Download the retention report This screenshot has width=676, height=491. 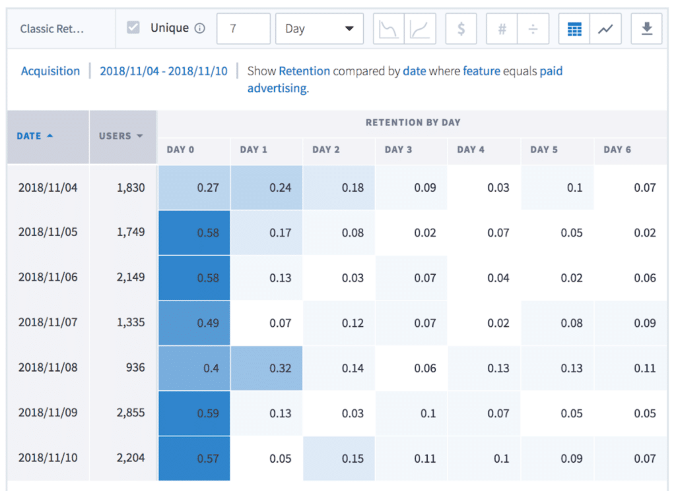647,30
